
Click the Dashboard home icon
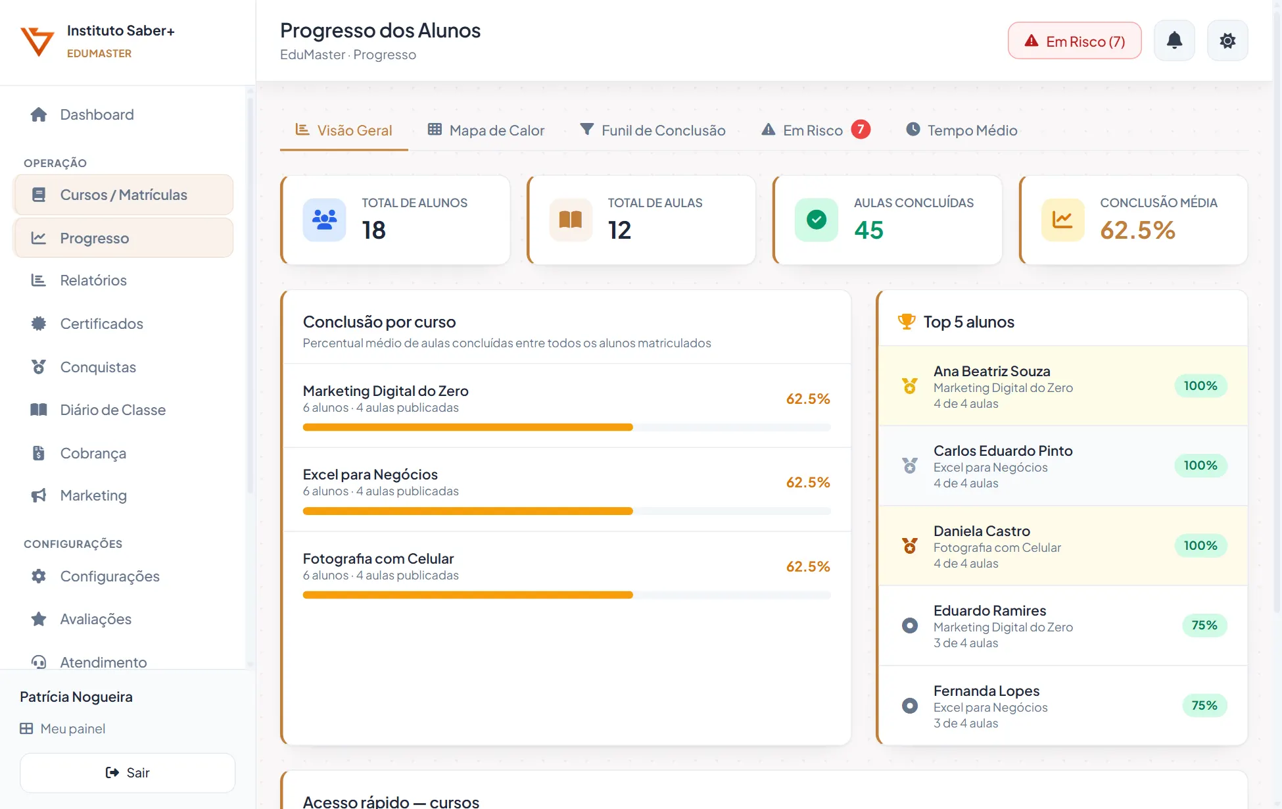(x=39, y=114)
